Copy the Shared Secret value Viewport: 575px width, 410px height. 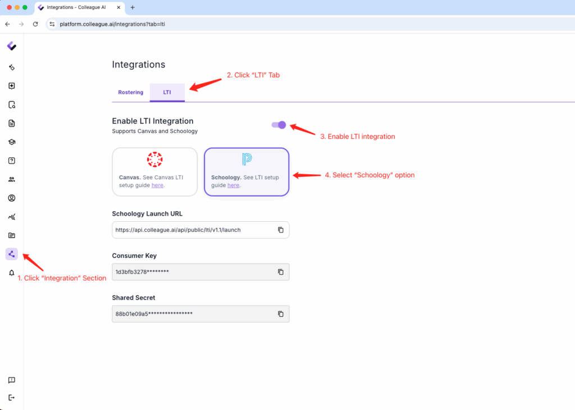coord(281,314)
